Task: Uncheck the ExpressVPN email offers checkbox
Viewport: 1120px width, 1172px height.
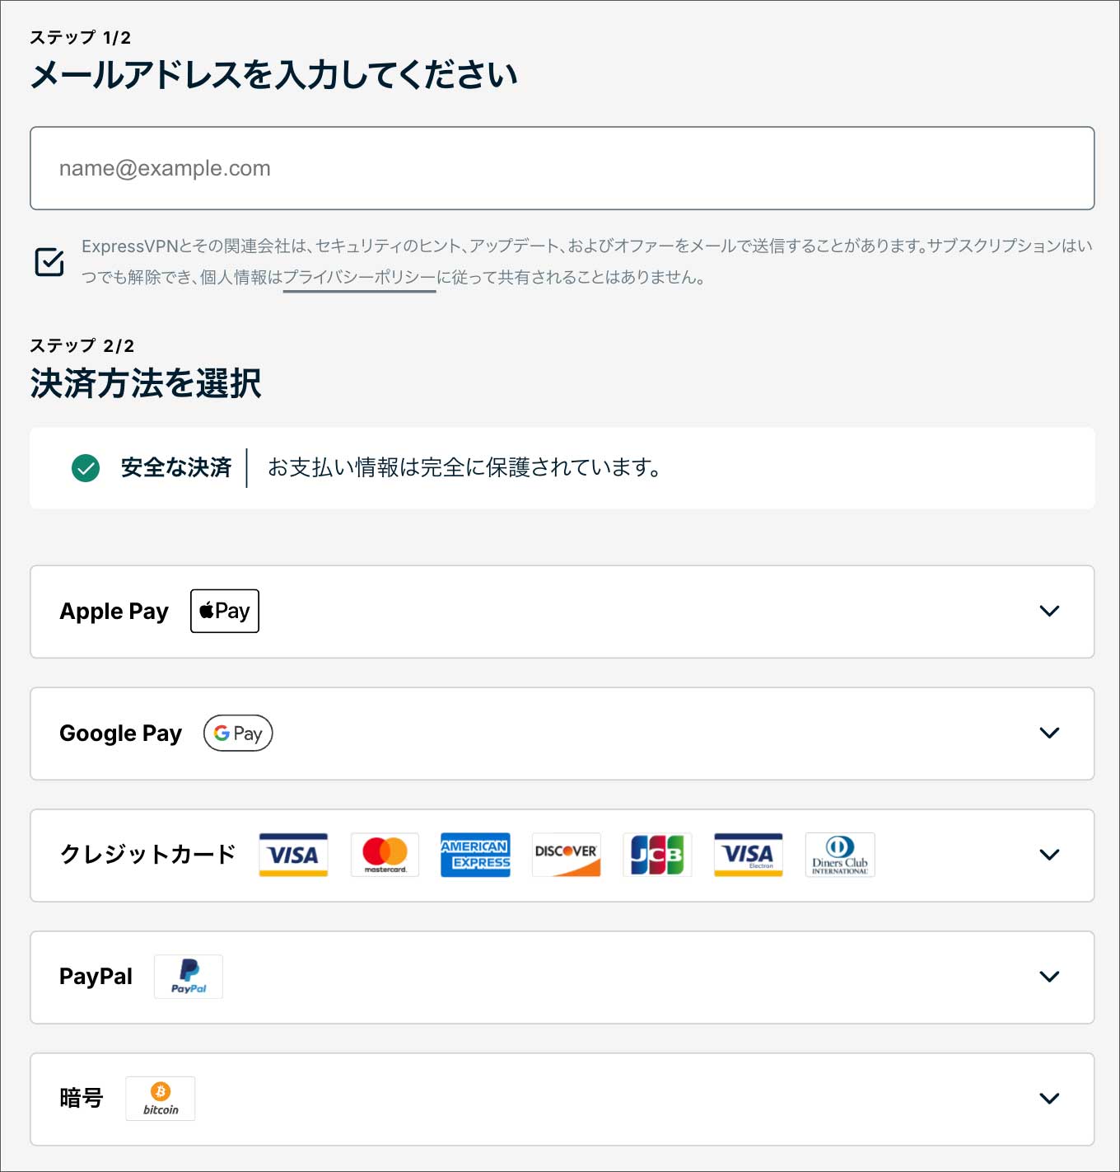Action: [x=49, y=261]
